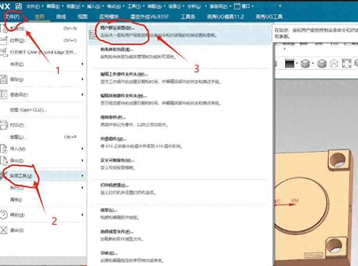Click the 用户默认设置 settings icon
Viewport: 358px width, 266px height.
(x=94, y=35)
